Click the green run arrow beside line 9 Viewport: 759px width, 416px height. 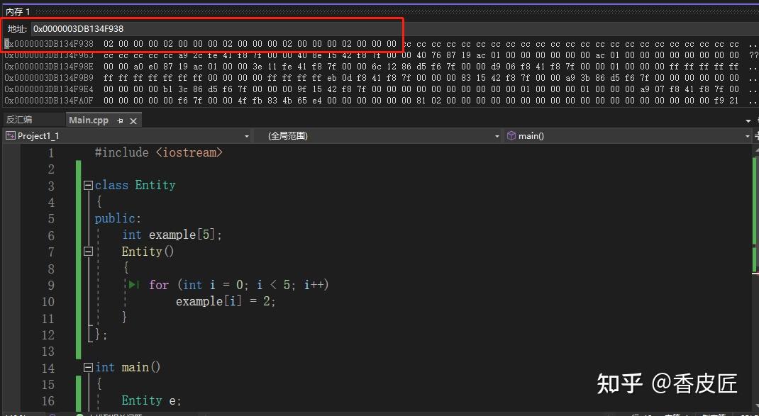coord(134,285)
